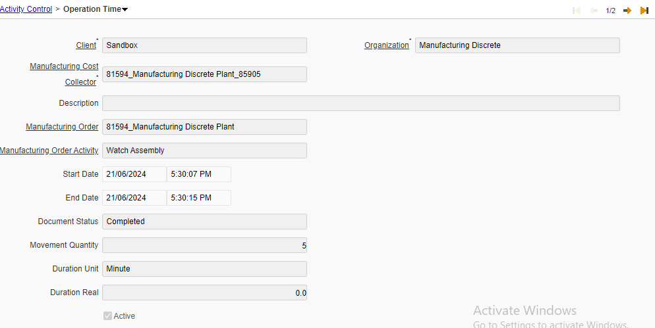Open the Manufacturing Order Activity label link

pos(49,151)
